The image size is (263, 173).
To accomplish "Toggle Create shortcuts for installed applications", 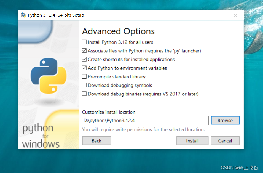I will 84,59.
